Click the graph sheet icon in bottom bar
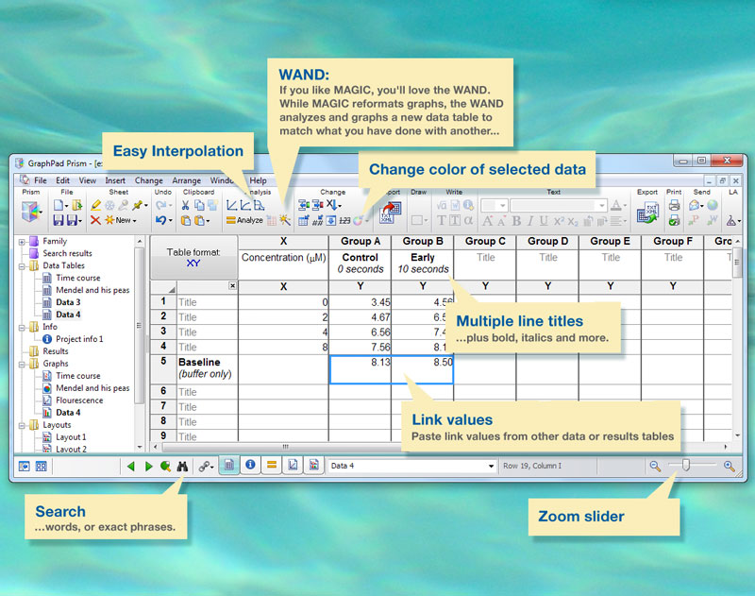The image size is (755, 596). (x=293, y=465)
